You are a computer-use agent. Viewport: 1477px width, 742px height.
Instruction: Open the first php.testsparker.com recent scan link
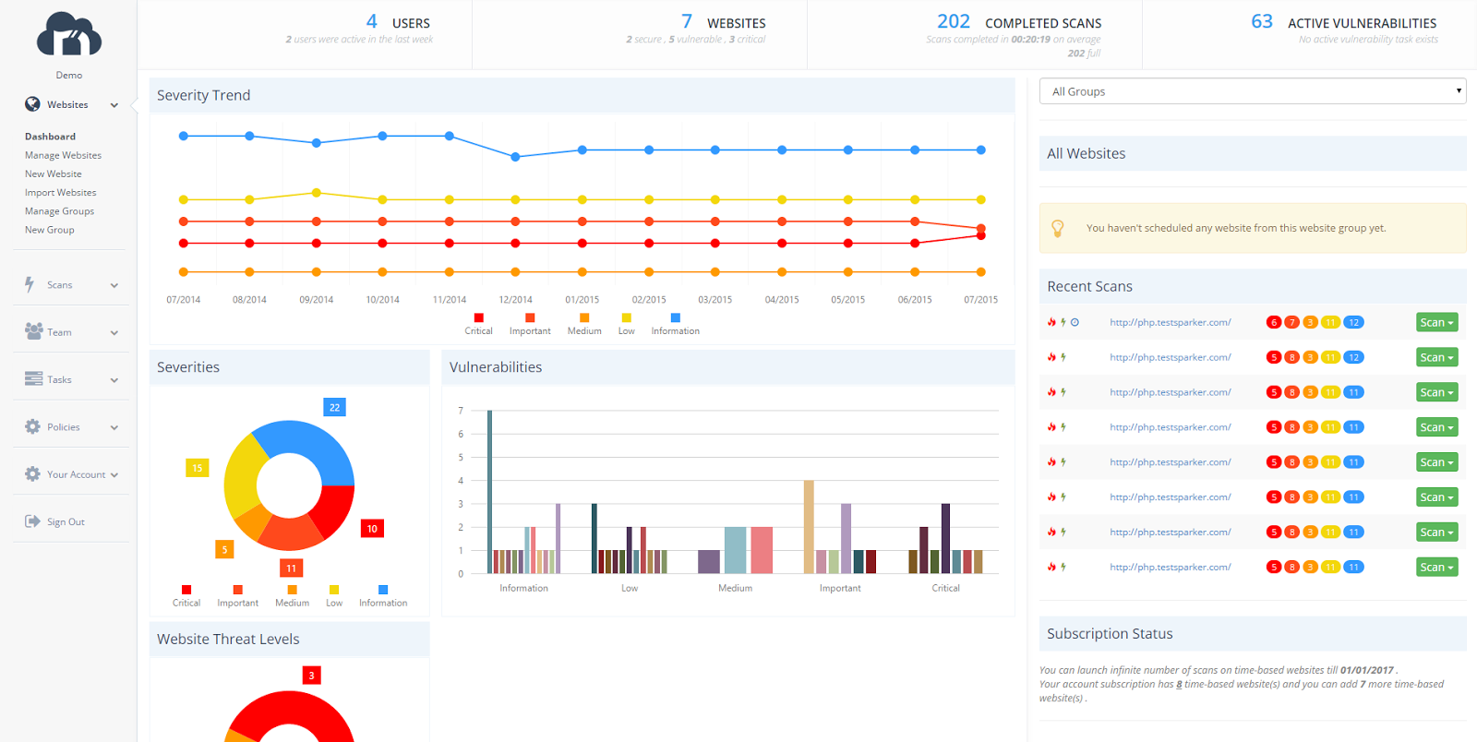click(1170, 322)
